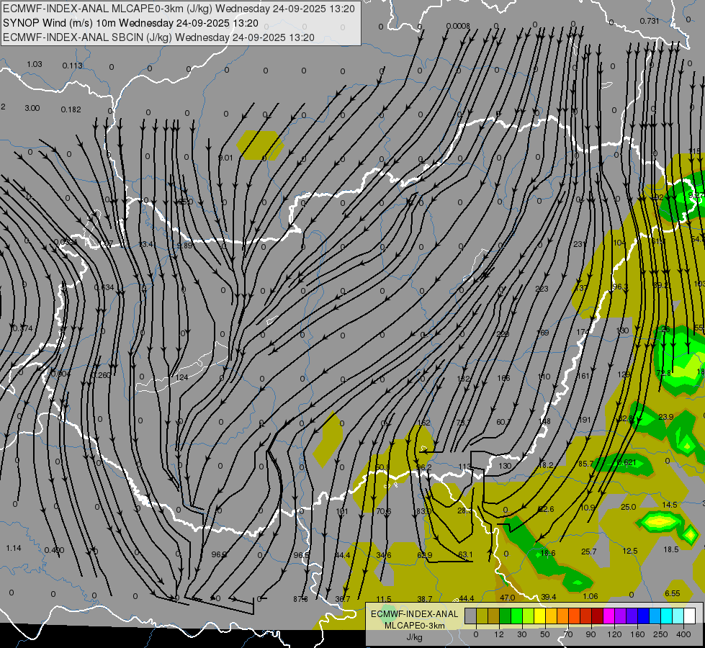Click the map value 72.8
The height and width of the screenshot is (648, 705).
click(664, 373)
